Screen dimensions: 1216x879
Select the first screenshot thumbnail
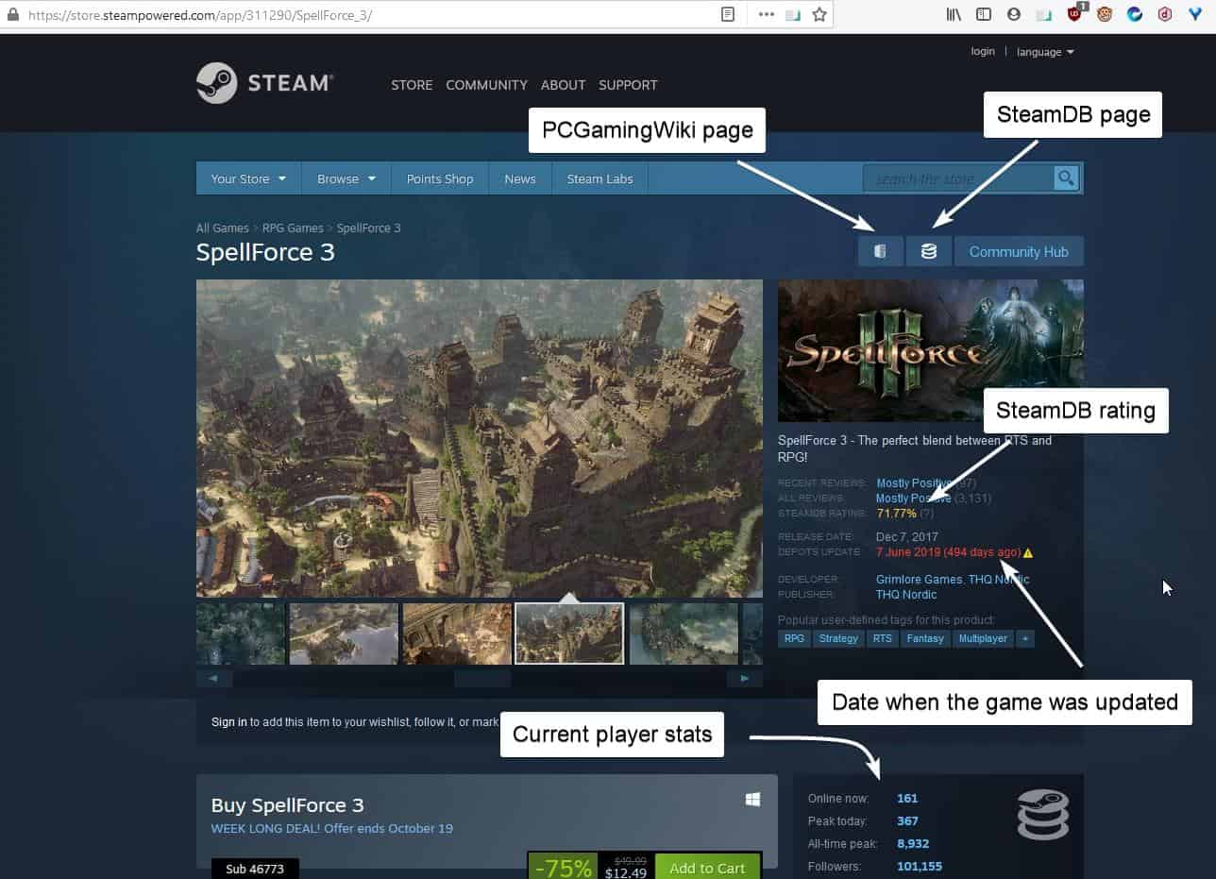tap(241, 634)
